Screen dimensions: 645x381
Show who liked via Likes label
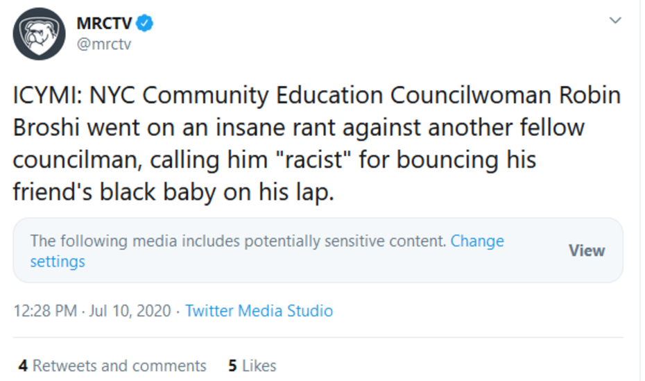(x=259, y=366)
